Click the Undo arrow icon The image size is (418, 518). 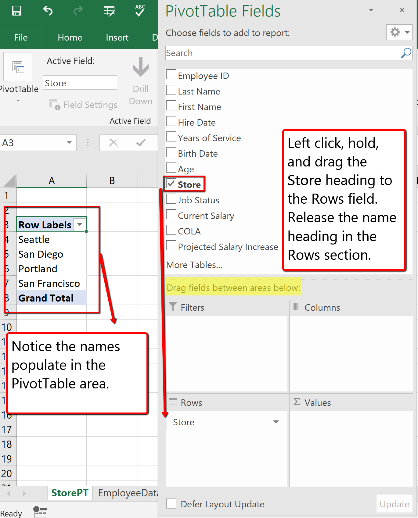(x=48, y=11)
